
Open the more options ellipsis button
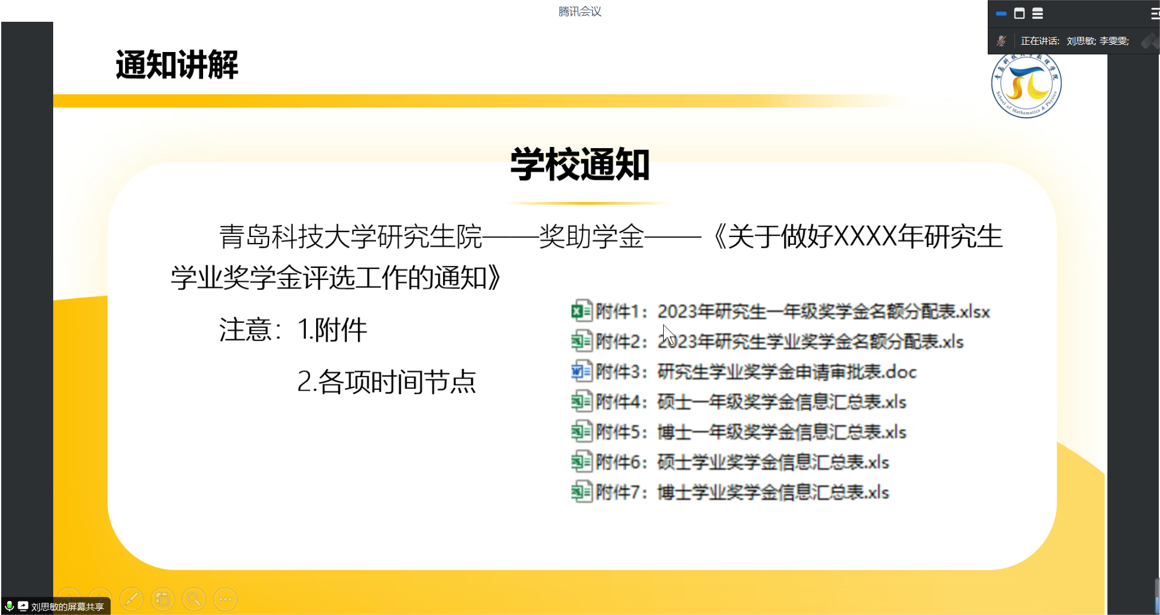pyautogui.click(x=225, y=599)
